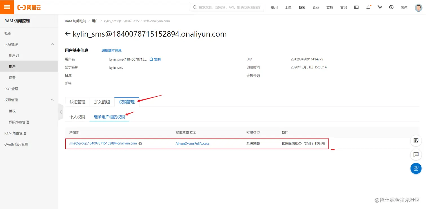Open the 费用 menu
The height and width of the screenshot is (209, 426).
pyautogui.click(x=274, y=8)
